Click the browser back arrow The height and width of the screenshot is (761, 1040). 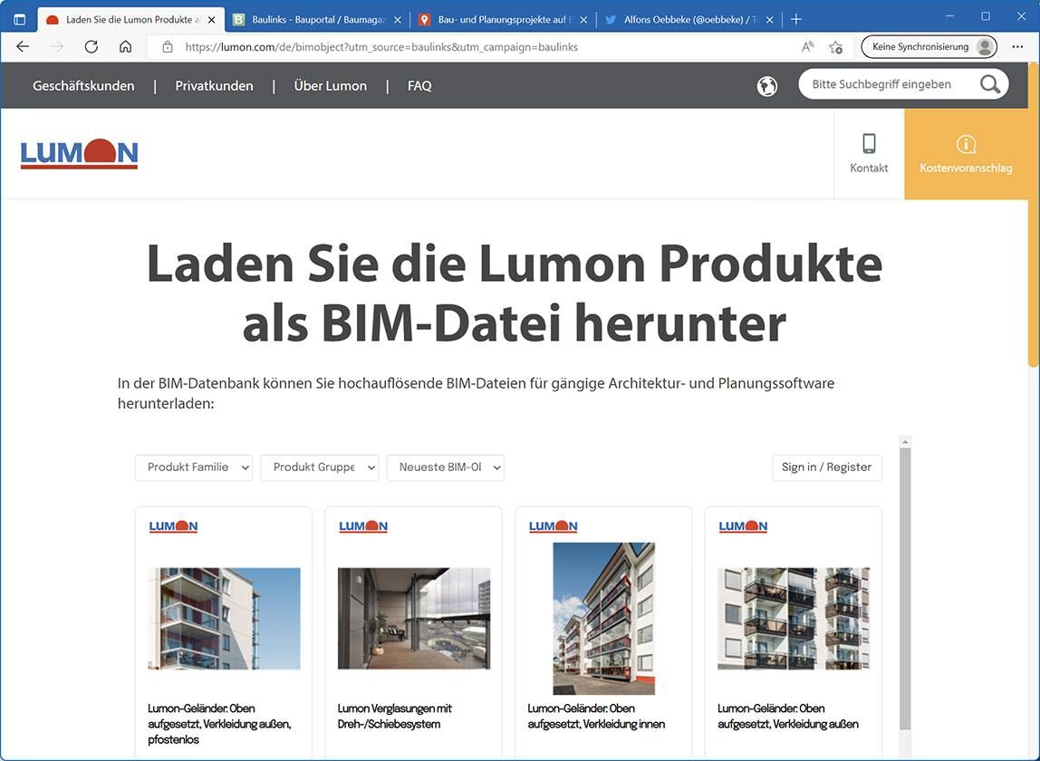click(23, 46)
